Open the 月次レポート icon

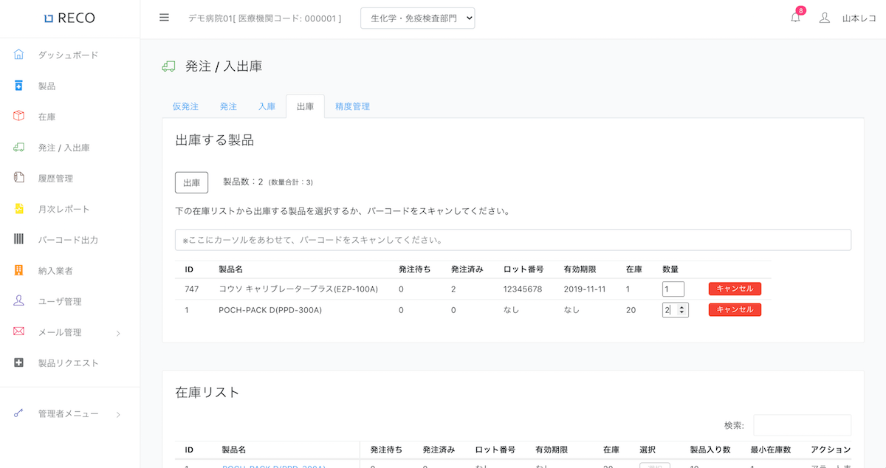[x=18, y=209]
